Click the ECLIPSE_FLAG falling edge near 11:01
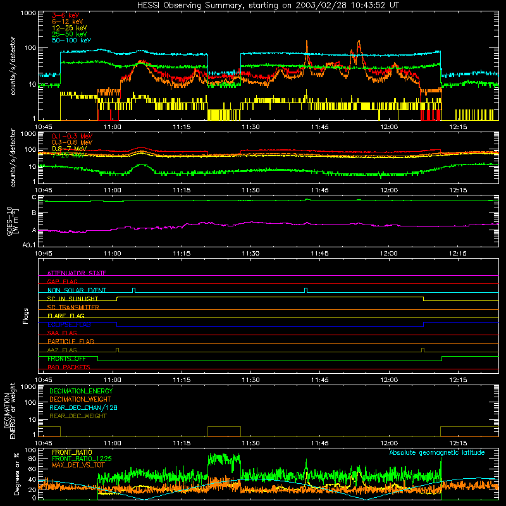The width and height of the screenshot is (506, 506). [117, 324]
